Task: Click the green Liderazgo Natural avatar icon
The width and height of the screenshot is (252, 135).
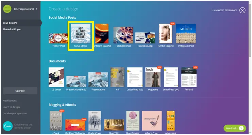Action: pos(7,9)
